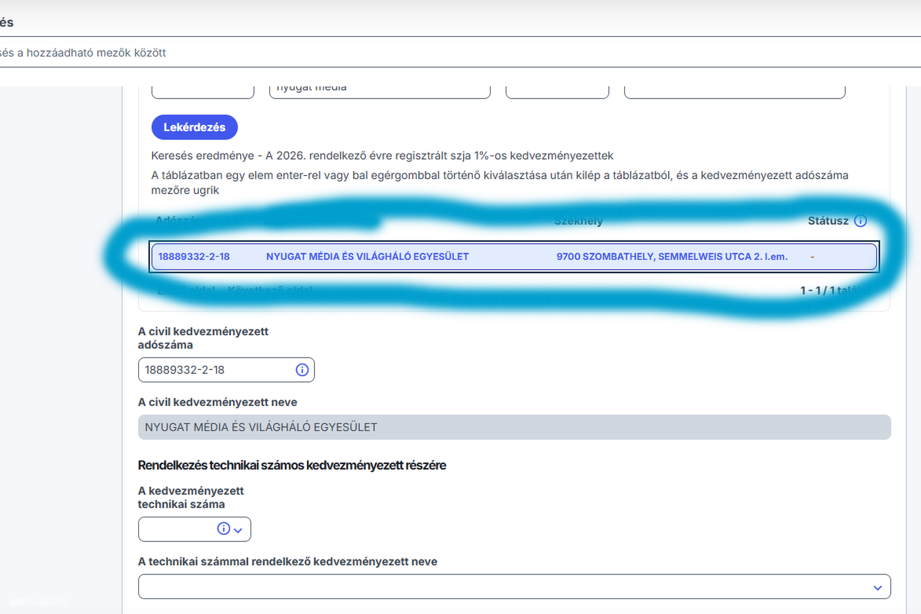Click the search field among addable fields
This screenshot has height=614, width=921.
(x=460, y=52)
